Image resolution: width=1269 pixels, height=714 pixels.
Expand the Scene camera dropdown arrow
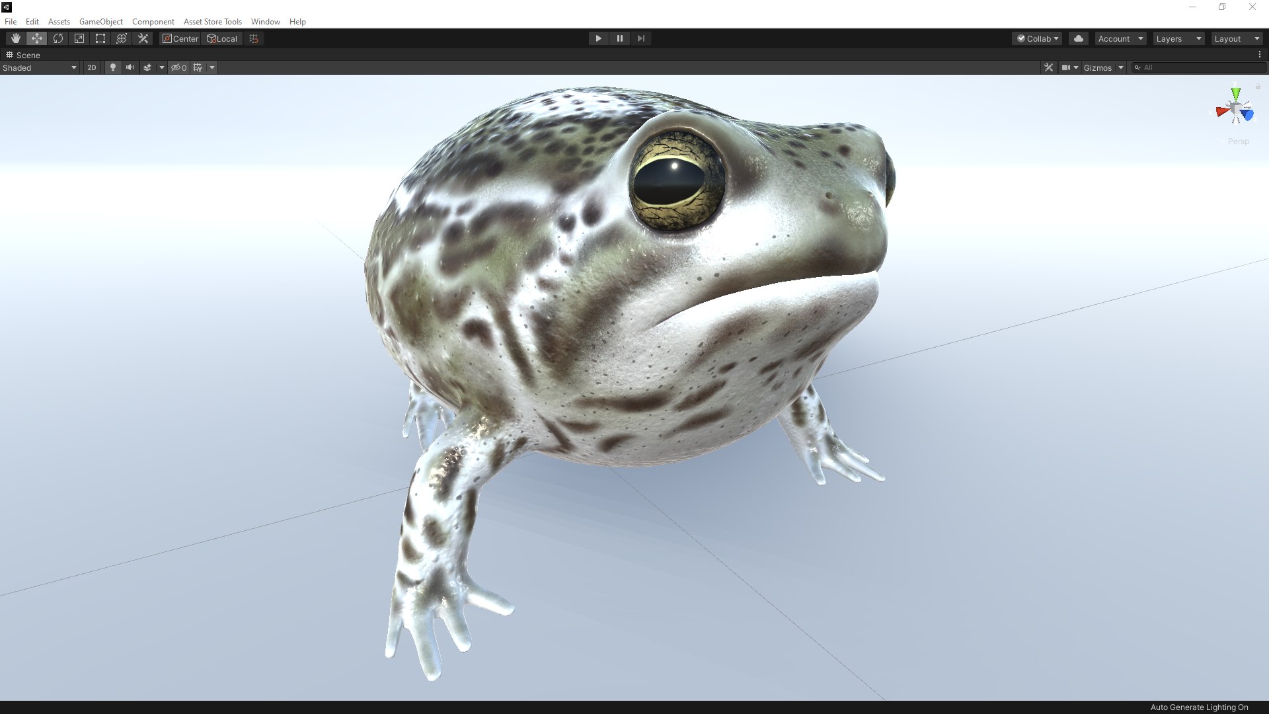pos(1076,67)
